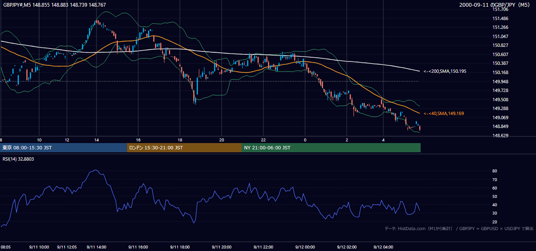Click RSI scale value 30
The height and width of the screenshot is (251, 536).
tap(495, 213)
